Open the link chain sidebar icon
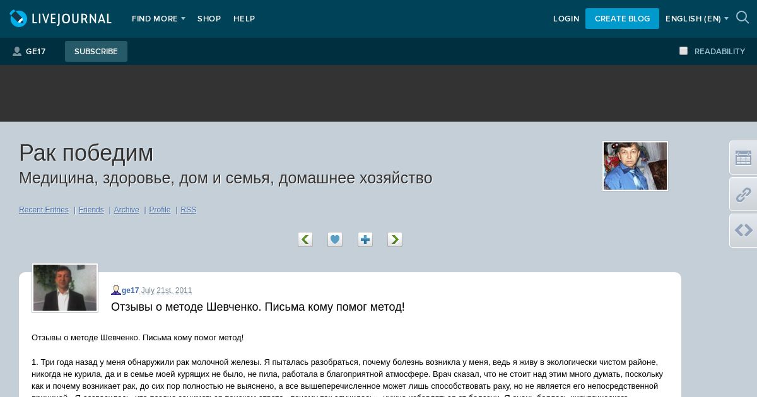 [x=743, y=194]
